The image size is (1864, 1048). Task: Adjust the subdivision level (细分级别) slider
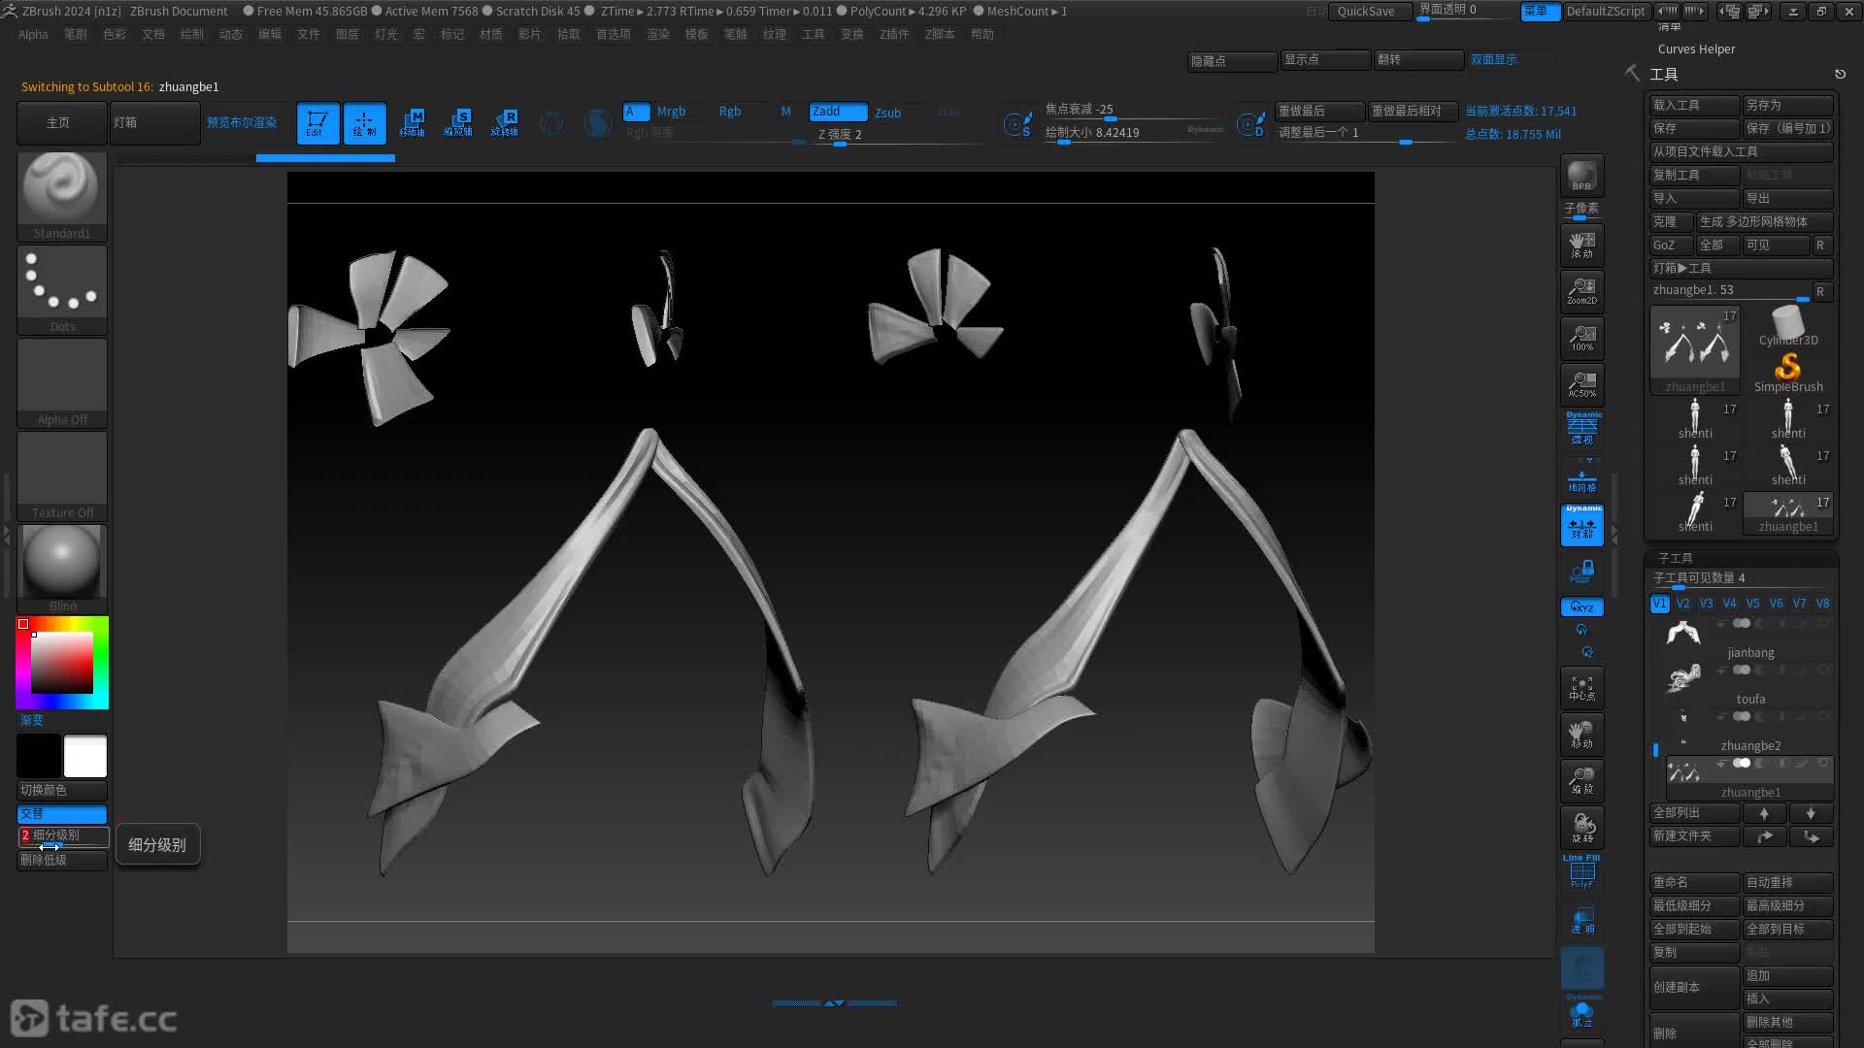[63, 835]
